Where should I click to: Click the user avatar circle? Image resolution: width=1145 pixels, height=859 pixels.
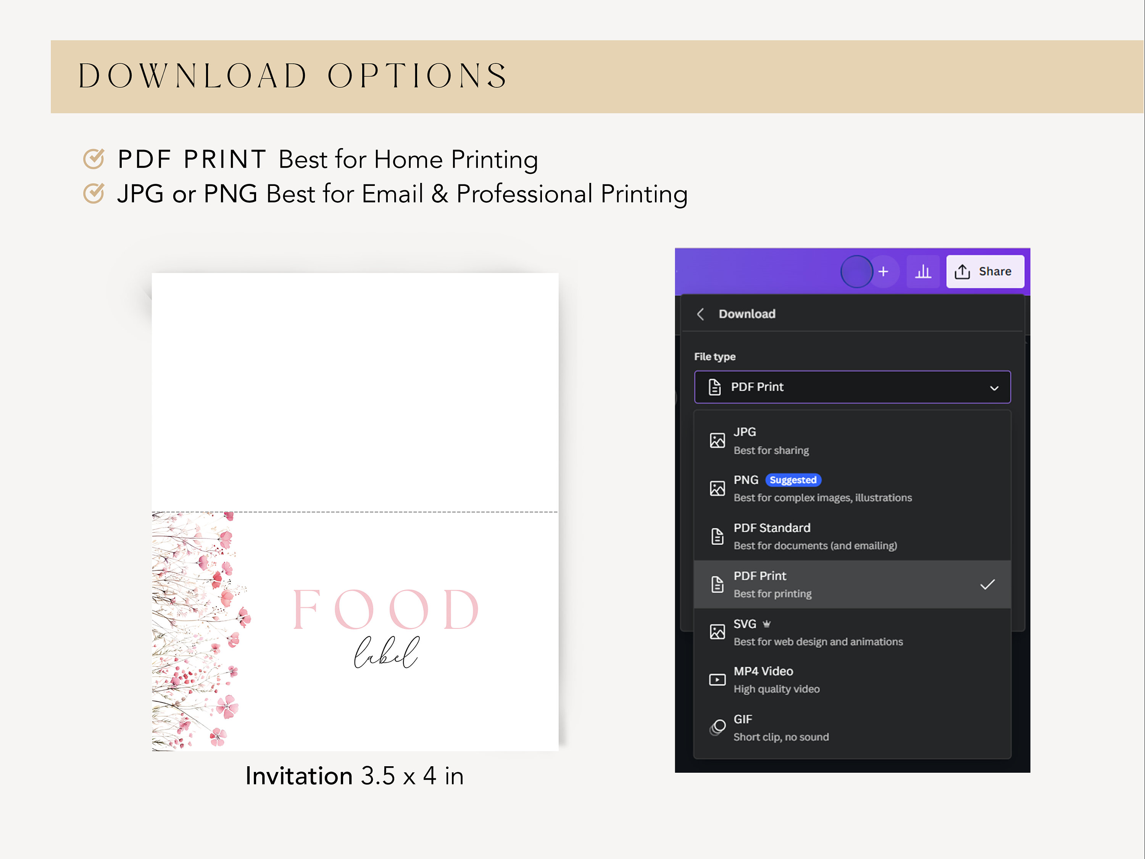coord(857,271)
